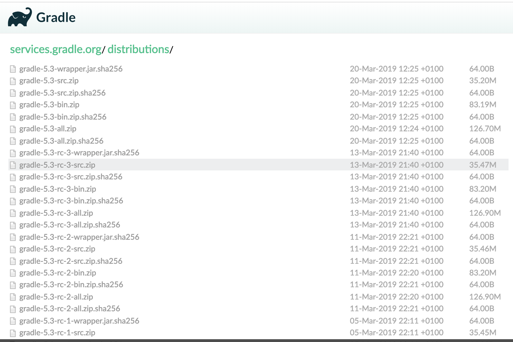Click file icon beside gradle-5.3-rc-3-all.zip
The width and height of the screenshot is (513, 342).
[13, 213]
